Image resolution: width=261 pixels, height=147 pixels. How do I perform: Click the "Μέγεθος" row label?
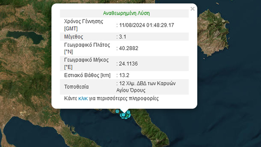[73, 37]
